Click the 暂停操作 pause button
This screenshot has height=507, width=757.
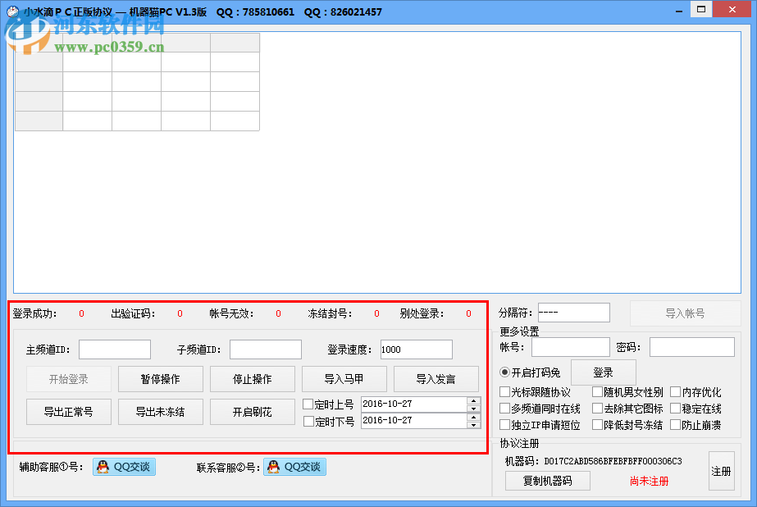(160, 379)
